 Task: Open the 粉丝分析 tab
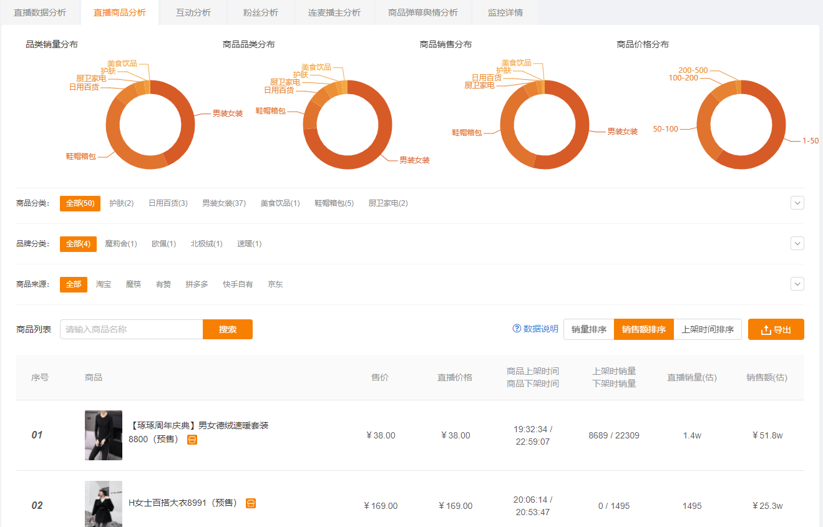click(260, 12)
